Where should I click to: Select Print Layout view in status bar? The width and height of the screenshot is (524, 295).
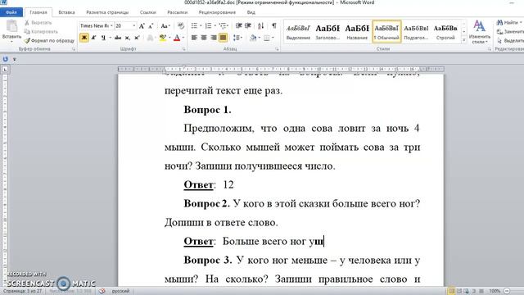[451, 291]
